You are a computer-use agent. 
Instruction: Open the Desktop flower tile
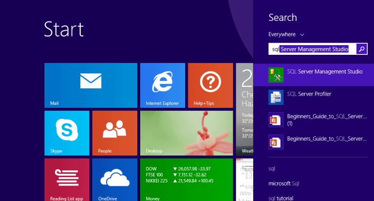click(x=186, y=133)
